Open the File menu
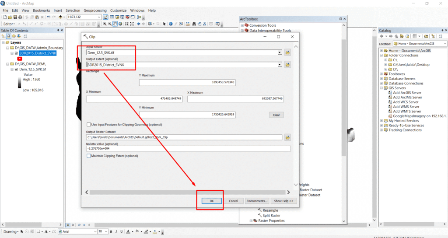448x238 pixels. pos(5,10)
